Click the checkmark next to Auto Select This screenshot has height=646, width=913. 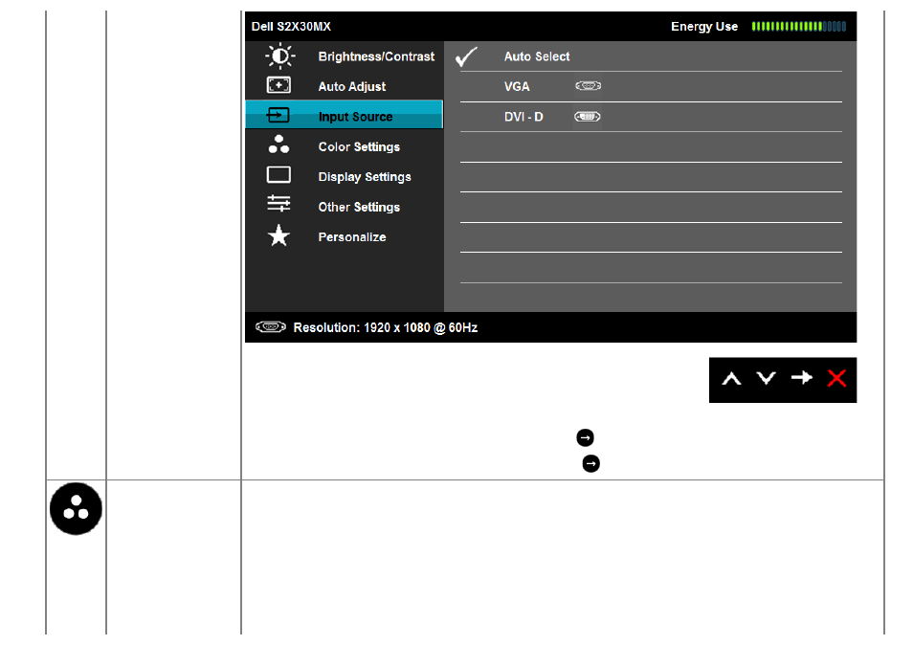(466, 56)
